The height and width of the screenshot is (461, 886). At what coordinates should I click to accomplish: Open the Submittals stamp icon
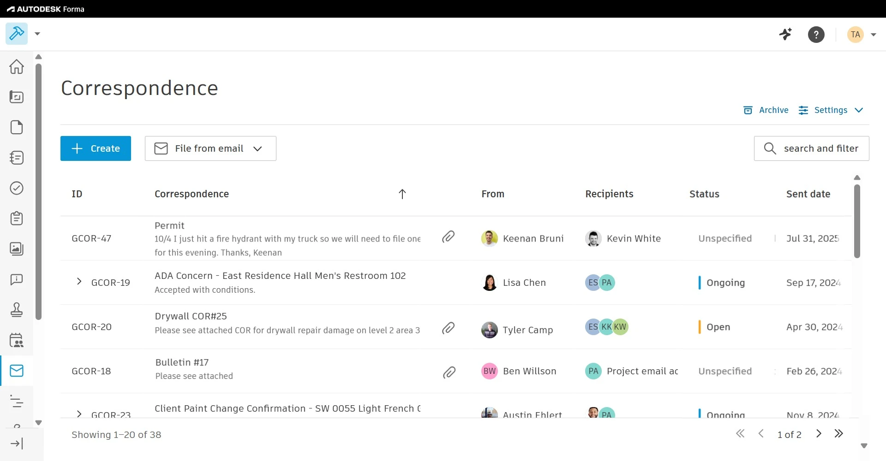(17, 310)
